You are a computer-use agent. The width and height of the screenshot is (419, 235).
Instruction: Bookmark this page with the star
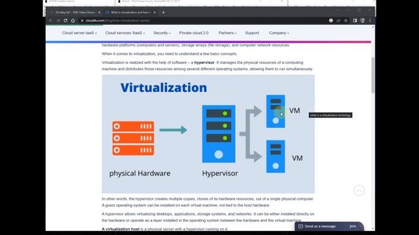point(346,20)
